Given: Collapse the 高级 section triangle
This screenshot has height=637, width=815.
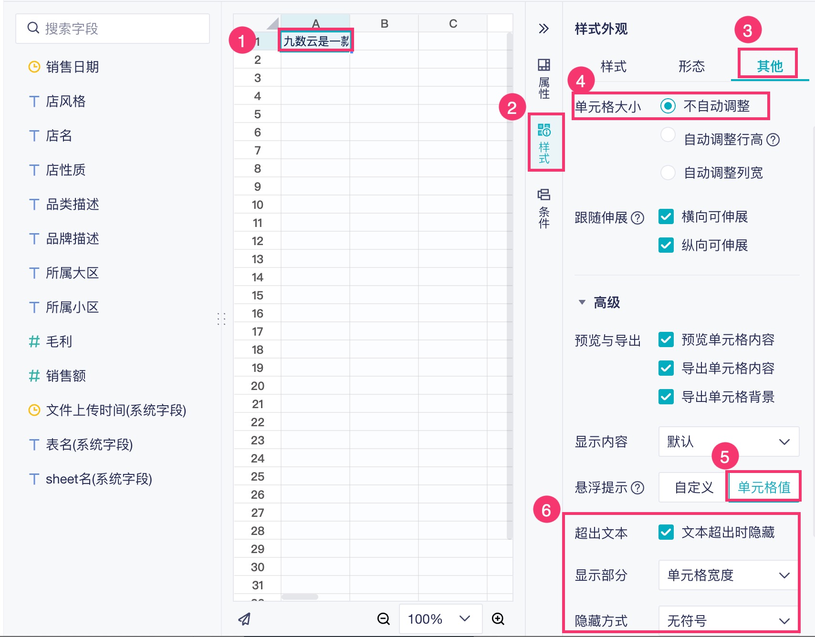Looking at the screenshot, I should click(x=582, y=302).
